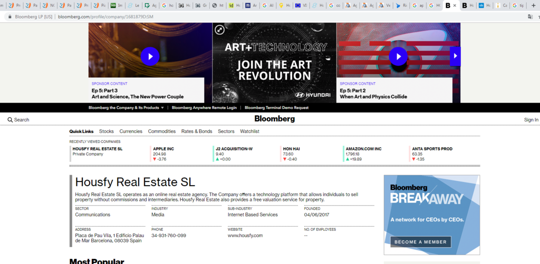
Task: Select Rates & Bonds in Quick Links
Action: (196, 131)
